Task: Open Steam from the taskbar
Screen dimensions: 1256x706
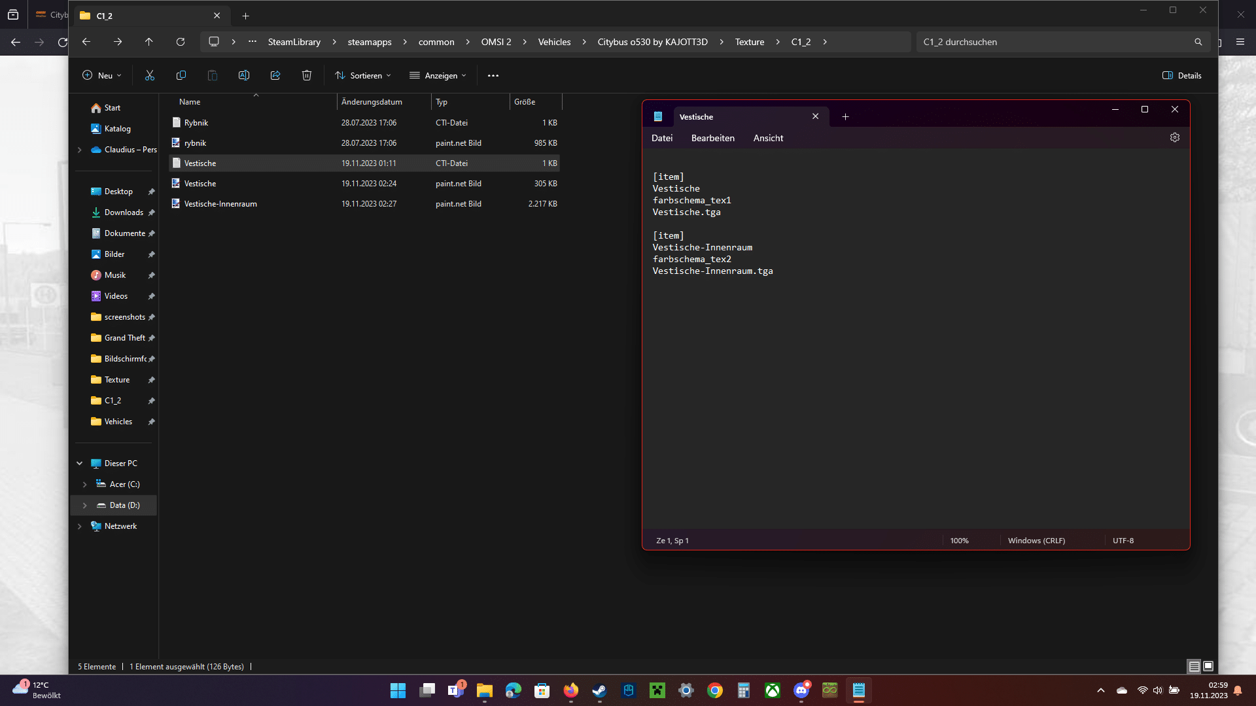Action: coord(599,690)
